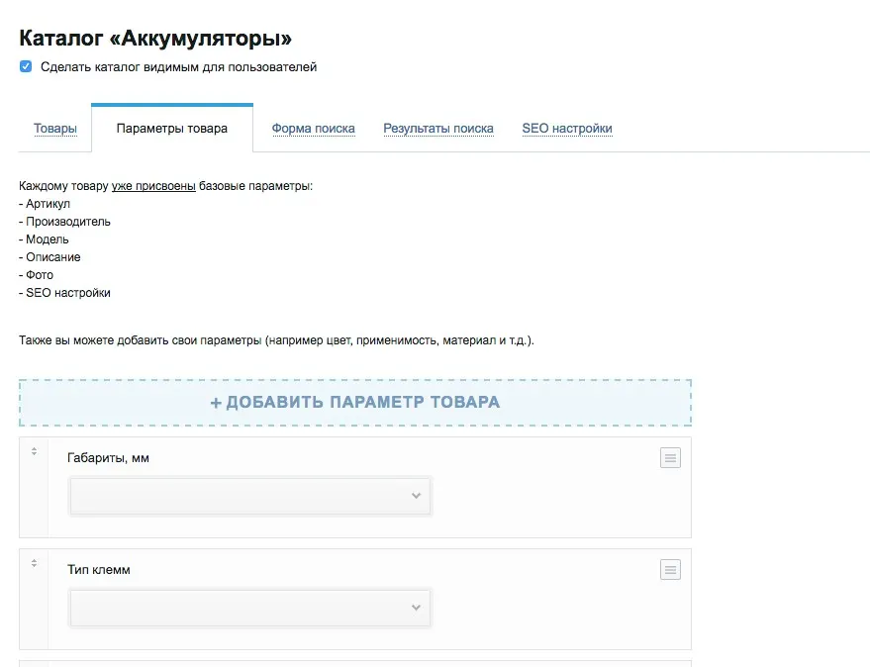Select the active "Параметры товара" tab
The height and width of the screenshot is (667, 870).
172,127
